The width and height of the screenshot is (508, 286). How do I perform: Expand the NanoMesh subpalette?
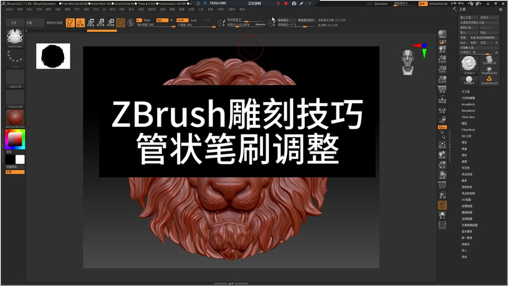pyautogui.click(x=468, y=111)
